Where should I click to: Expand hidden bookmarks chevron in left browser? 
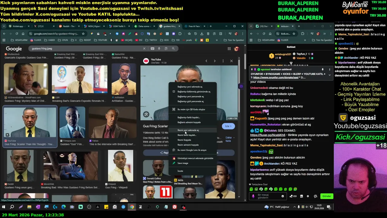[x=216, y=40]
